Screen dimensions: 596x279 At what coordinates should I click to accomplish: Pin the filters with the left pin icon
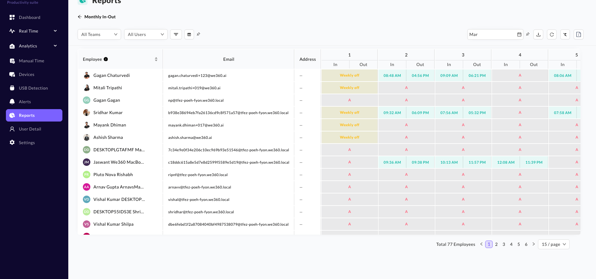point(198,34)
